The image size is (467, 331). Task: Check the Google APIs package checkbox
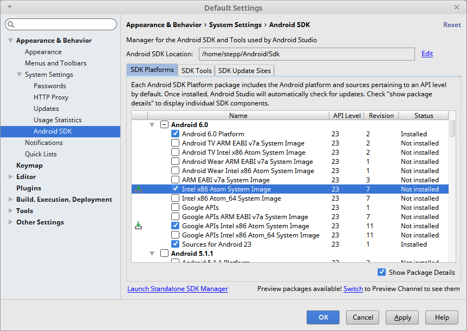pos(176,207)
